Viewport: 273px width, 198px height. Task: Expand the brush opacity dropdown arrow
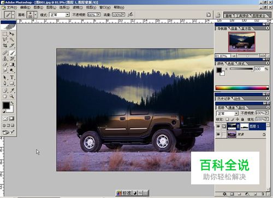pos(99,15)
